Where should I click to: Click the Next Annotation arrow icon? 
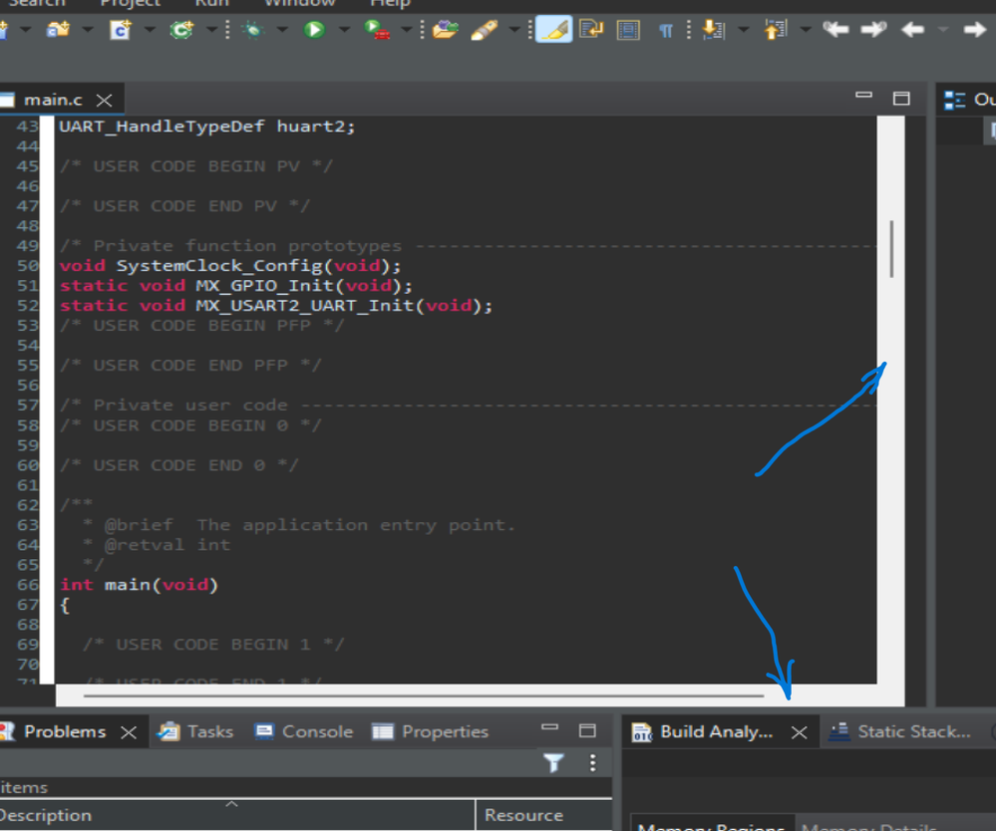click(x=713, y=30)
